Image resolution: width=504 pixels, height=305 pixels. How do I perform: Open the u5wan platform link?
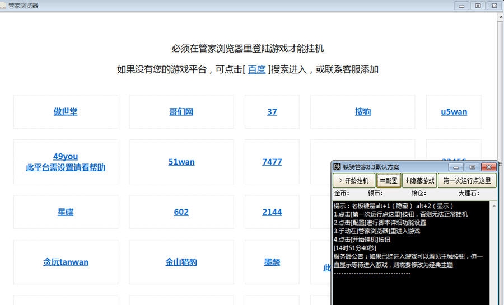pos(454,112)
